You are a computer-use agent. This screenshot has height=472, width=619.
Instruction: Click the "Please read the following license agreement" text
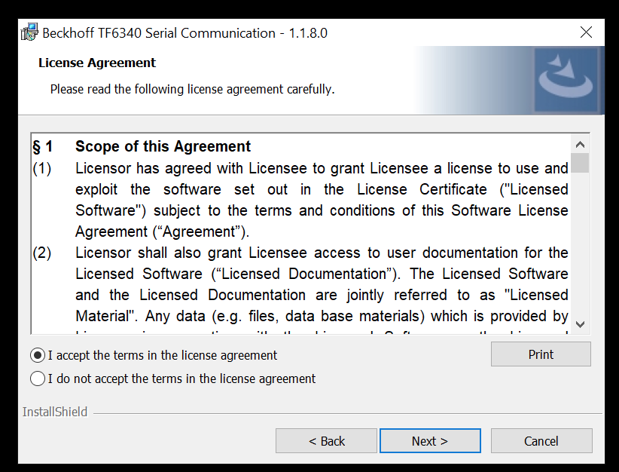192,89
